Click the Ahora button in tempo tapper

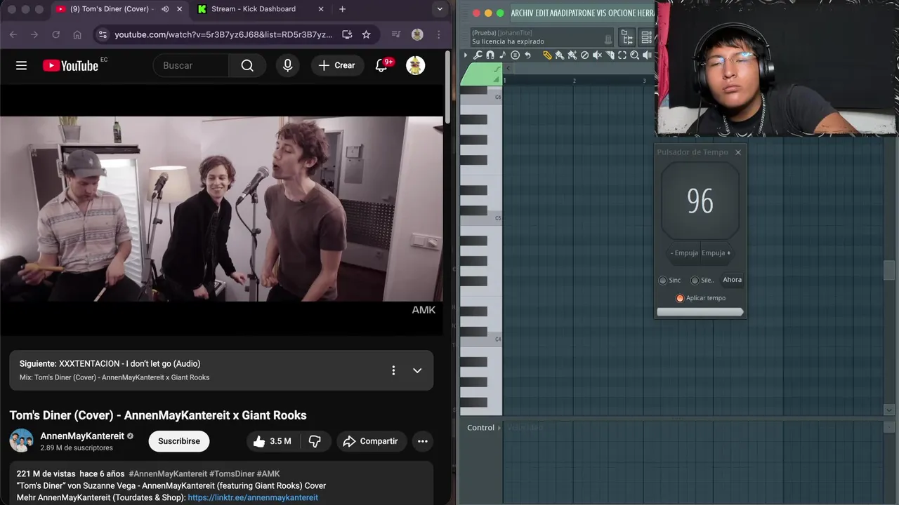(x=732, y=280)
